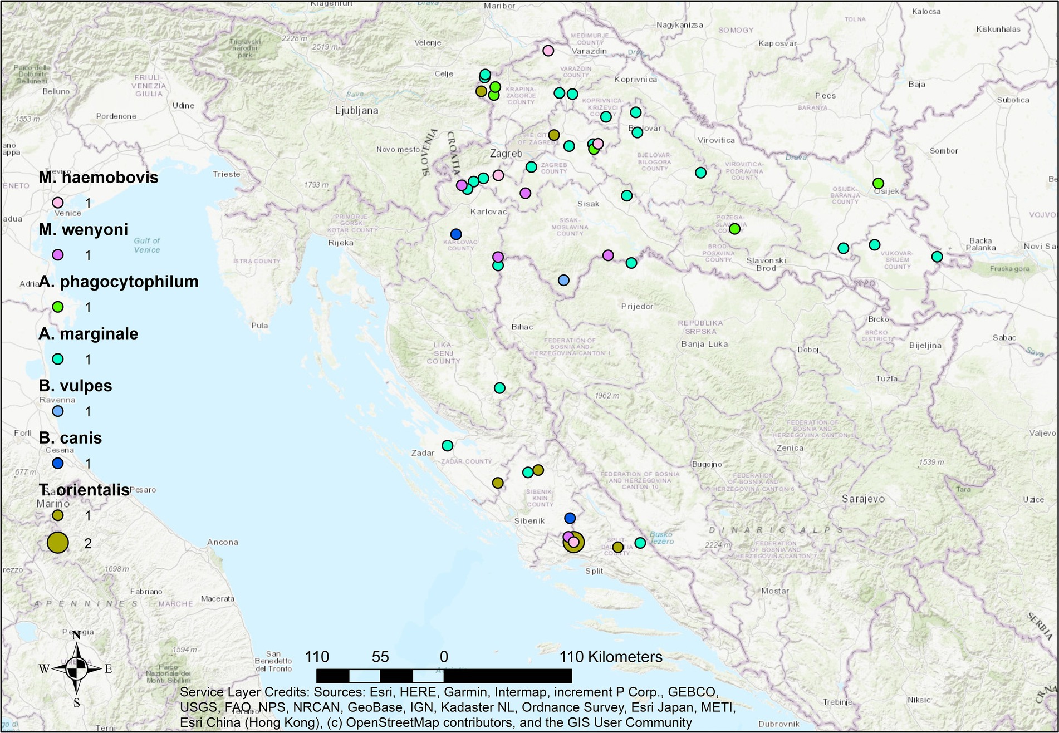Click the pink marker near Varazdin
1059x733 pixels.
[548, 51]
